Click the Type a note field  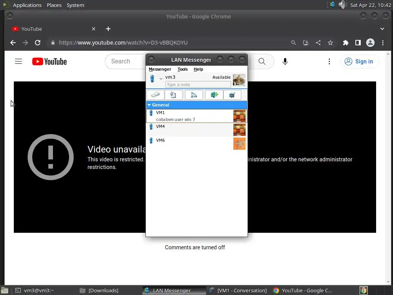198,85
